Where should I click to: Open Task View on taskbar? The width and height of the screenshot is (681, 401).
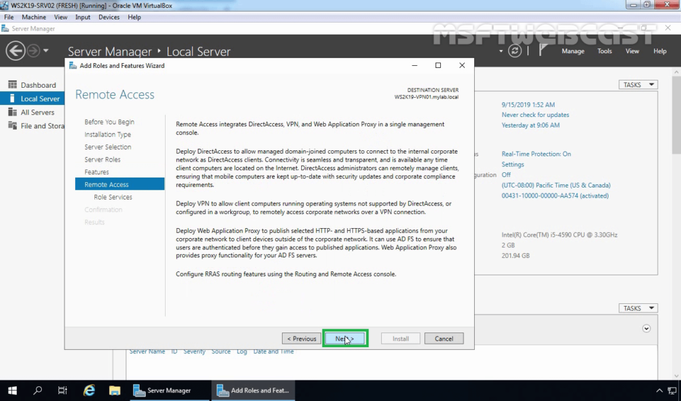63,390
